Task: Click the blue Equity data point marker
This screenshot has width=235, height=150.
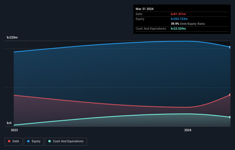Action: pyautogui.click(x=230, y=47)
